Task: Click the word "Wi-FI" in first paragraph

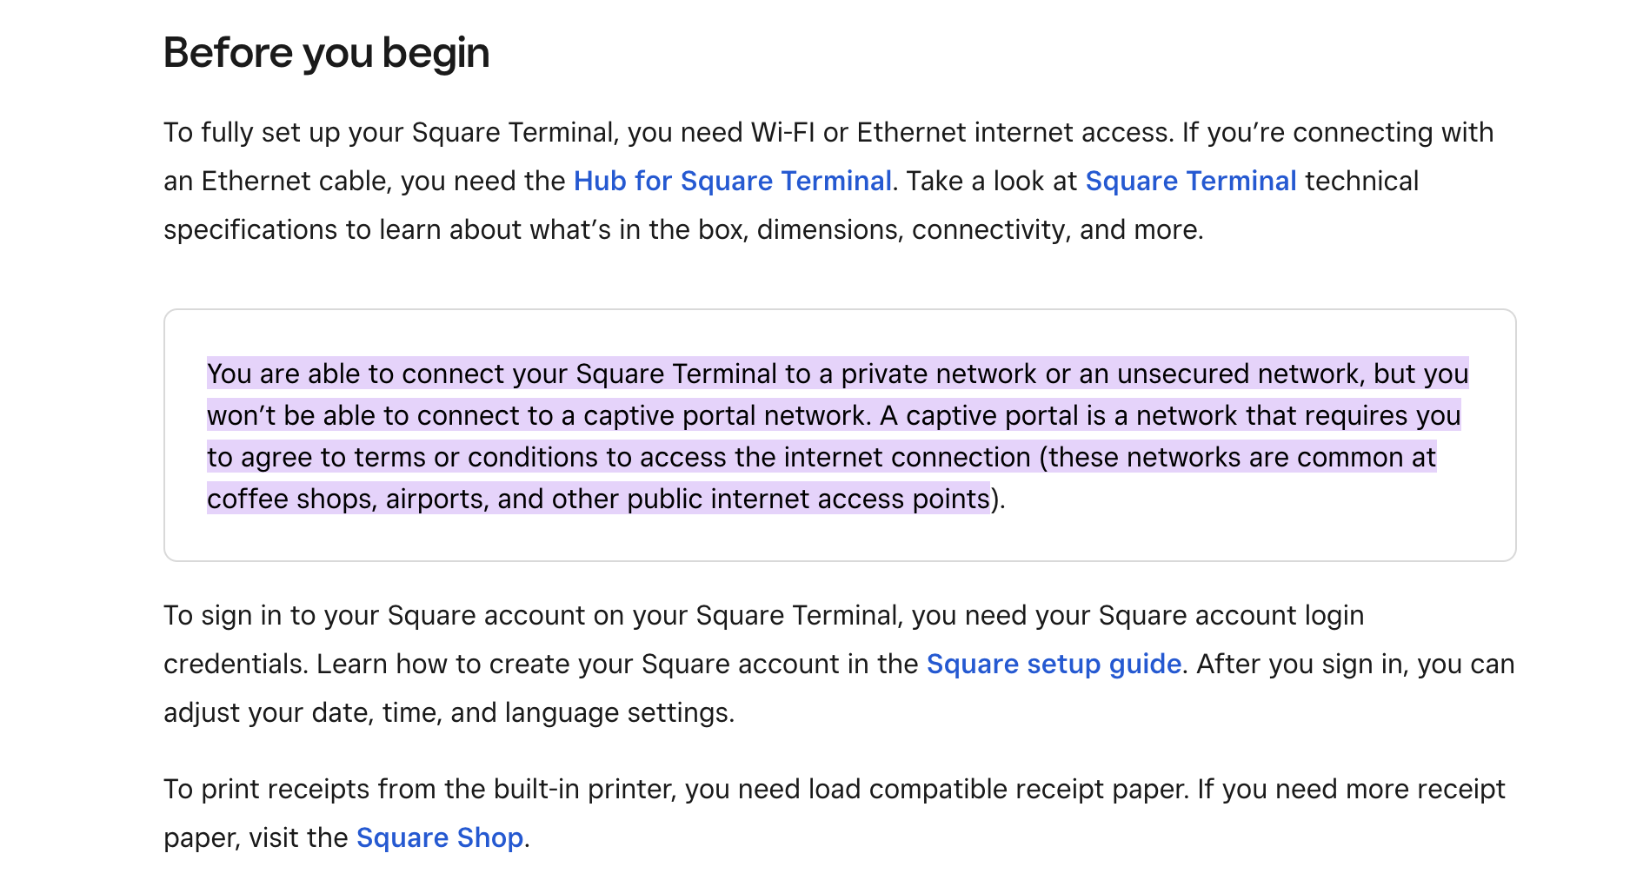Action: (782, 132)
